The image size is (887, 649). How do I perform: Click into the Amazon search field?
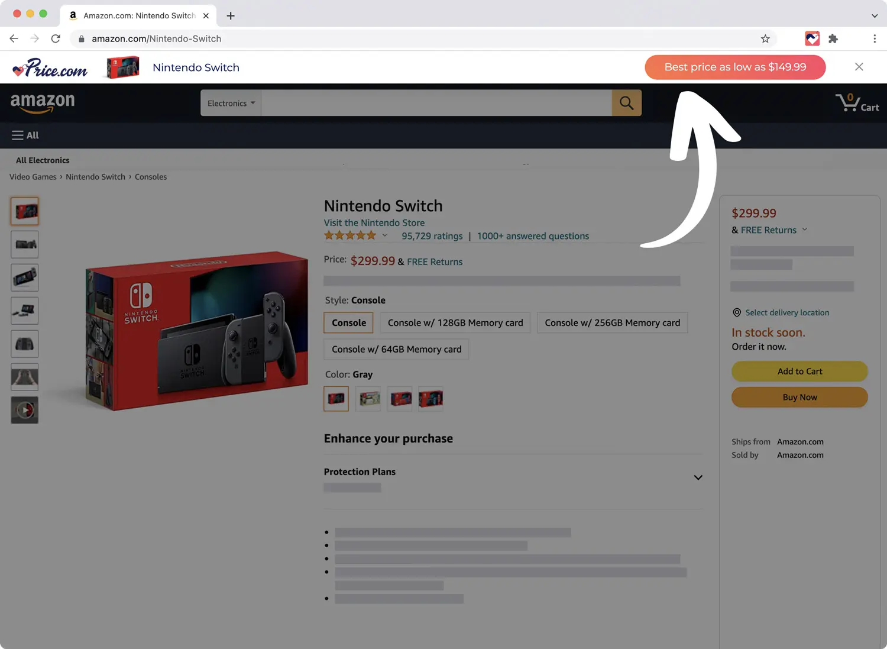[x=436, y=103]
